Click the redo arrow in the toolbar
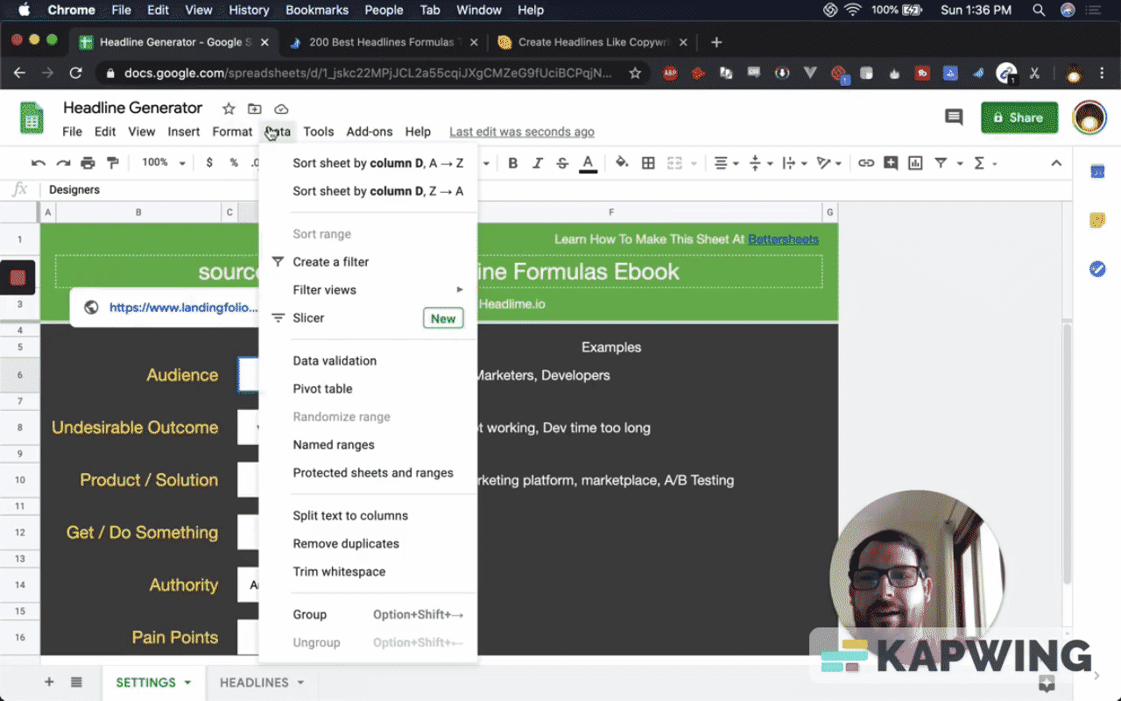 click(x=63, y=163)
